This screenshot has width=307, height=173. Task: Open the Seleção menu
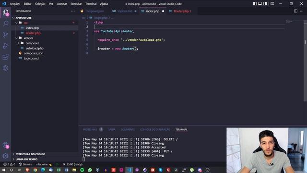[x=40, y=4]
